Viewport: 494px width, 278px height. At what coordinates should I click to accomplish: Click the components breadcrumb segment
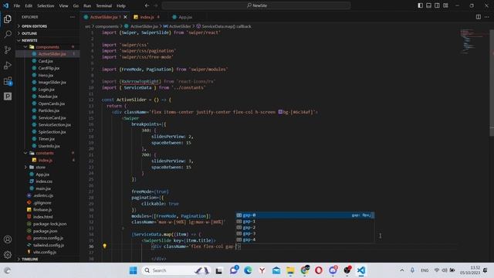[107, 26]
